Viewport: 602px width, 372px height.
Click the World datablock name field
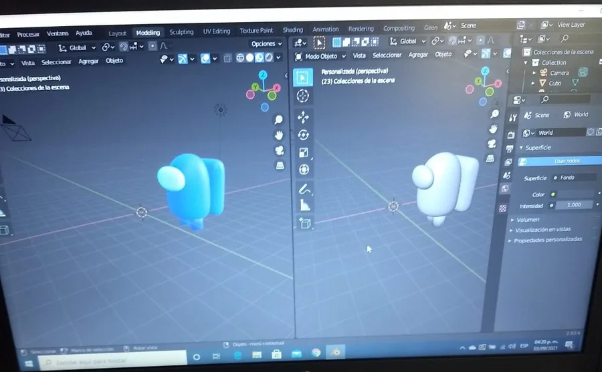(561, 133)
